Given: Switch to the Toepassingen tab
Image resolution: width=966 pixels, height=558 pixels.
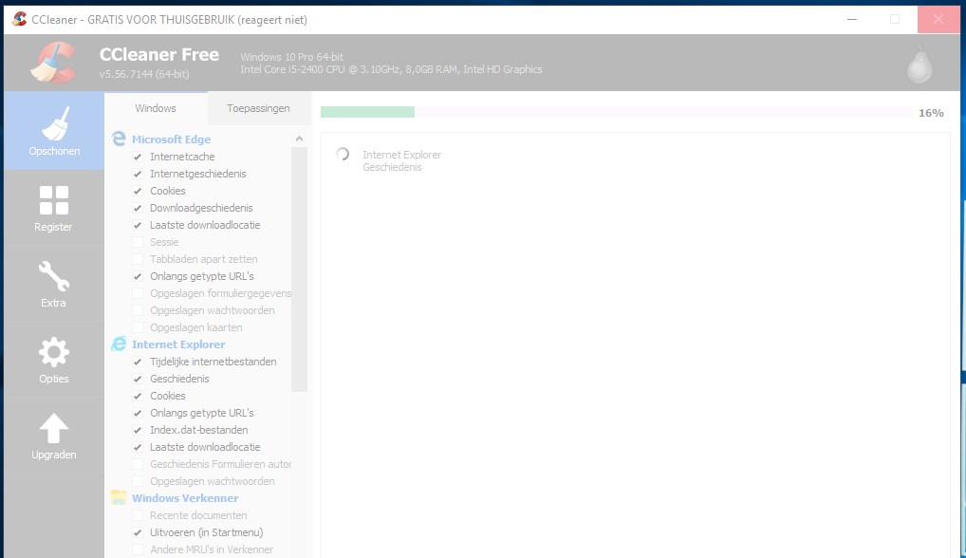Looking at the screenshot, I should pyautogui.click(x=258, y=108).
